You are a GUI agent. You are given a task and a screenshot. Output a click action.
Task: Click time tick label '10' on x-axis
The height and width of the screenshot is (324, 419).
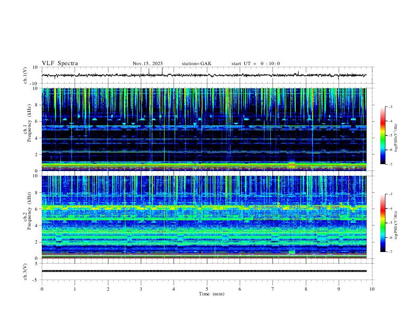click(372, 289)
